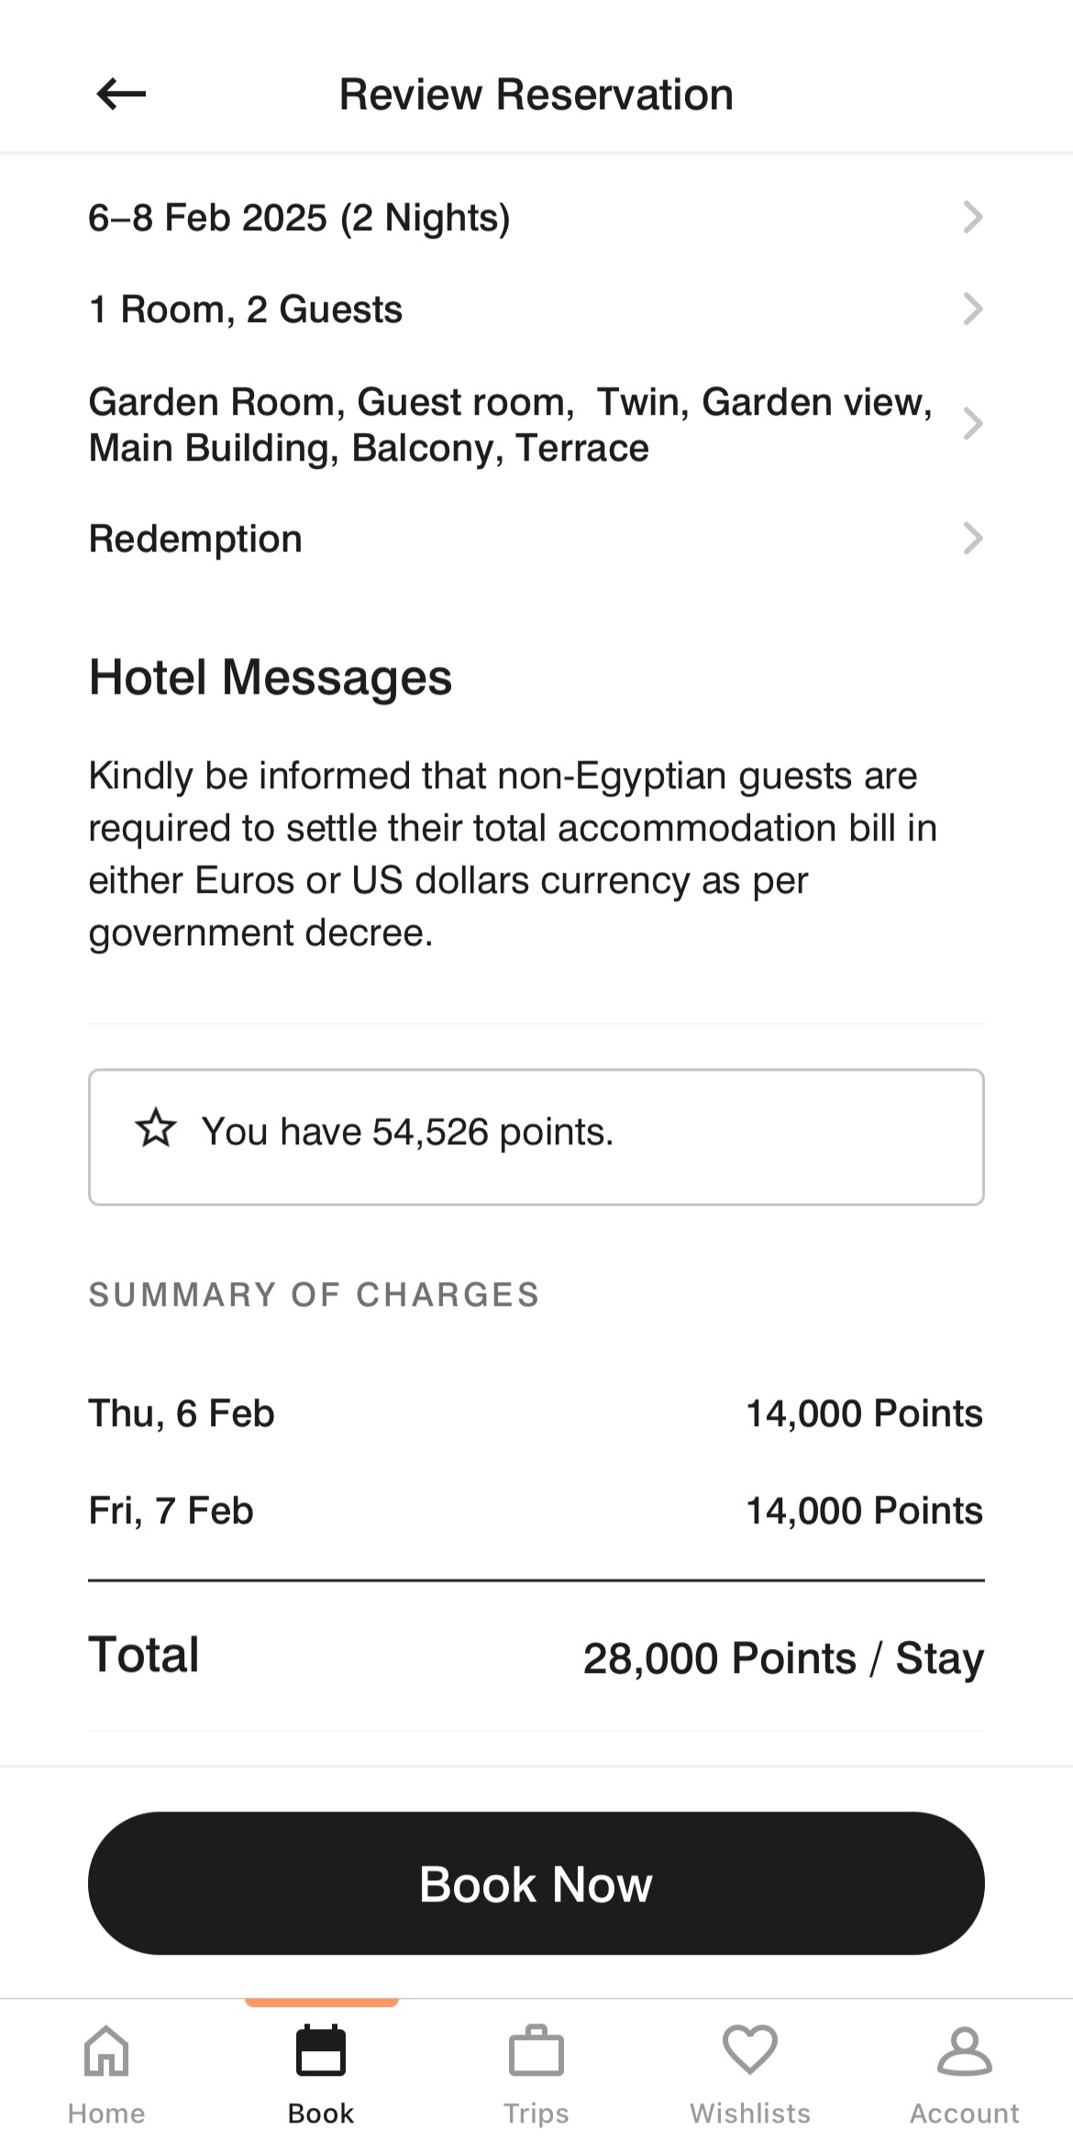Tap the Book Now button
This screenshot has height=2153, width=1073.
point(536,1883)
